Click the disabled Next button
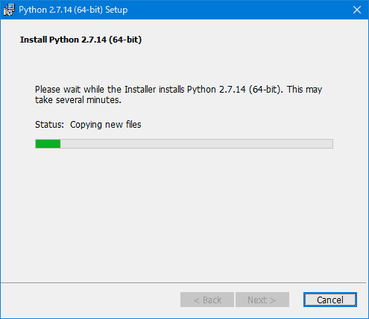This screenshot has height=319, width=369. 262,300
